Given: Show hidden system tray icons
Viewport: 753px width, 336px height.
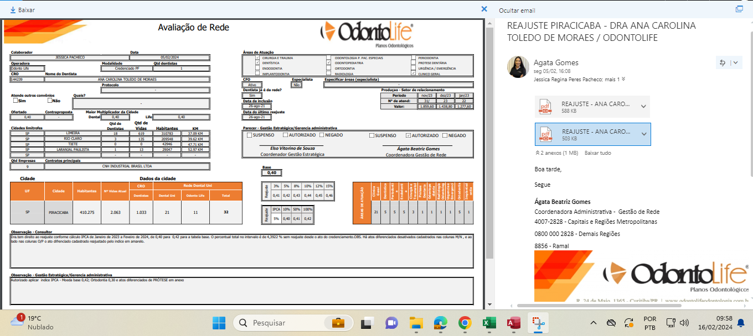Looking at the screenshot, I should [x=594, y=323].
